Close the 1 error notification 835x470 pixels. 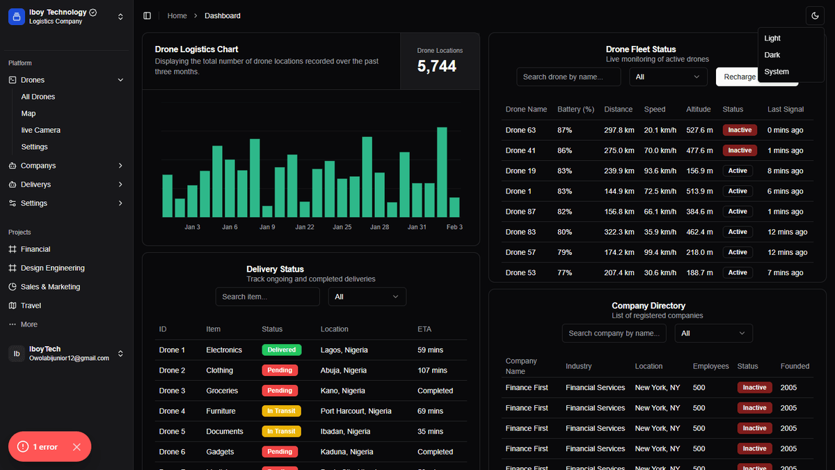(77, 447)
